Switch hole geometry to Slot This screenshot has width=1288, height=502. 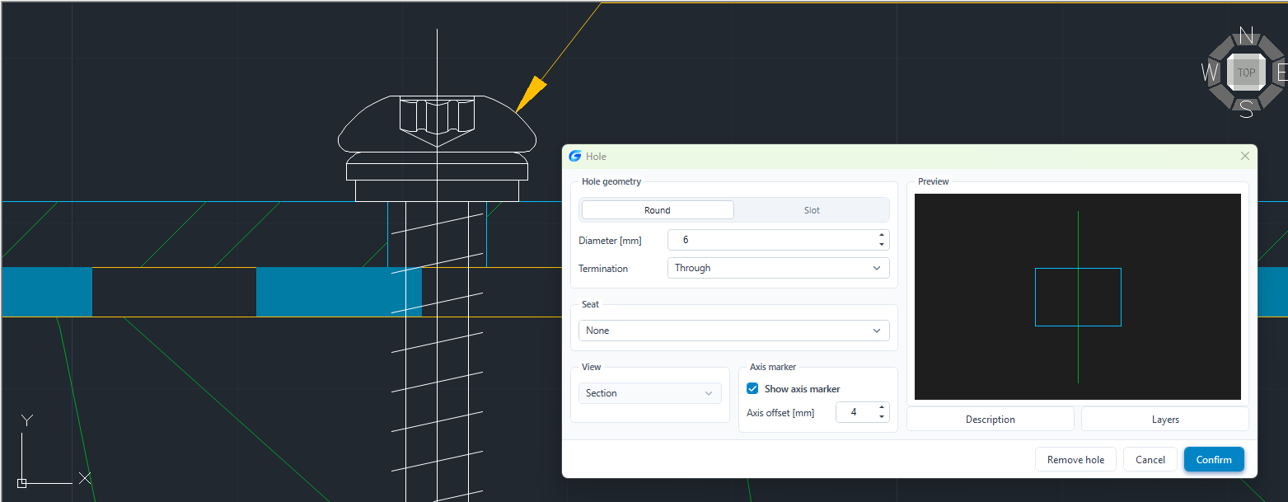coord(812,210)
